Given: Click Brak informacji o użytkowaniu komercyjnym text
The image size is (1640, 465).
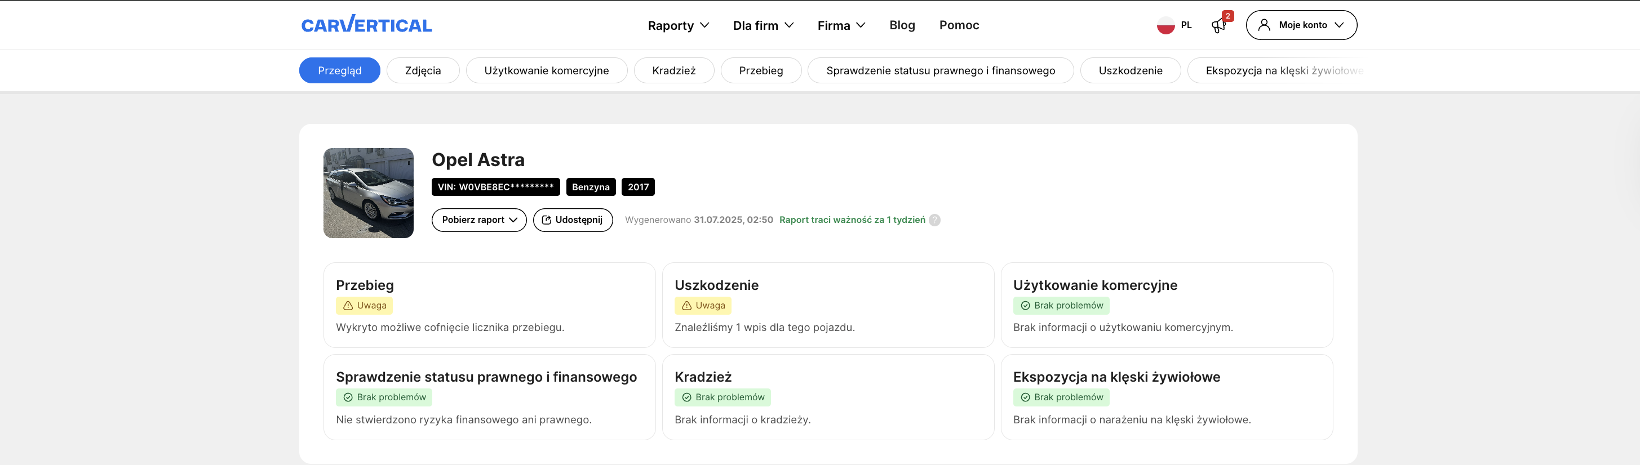Looking at the screenshot, I should [1123, 327].
